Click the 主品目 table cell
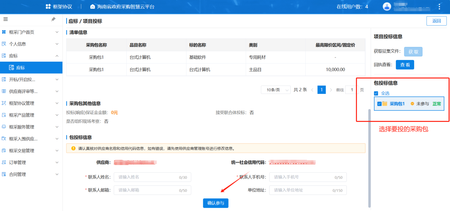450x211 pixels. [x=276, y=70]
